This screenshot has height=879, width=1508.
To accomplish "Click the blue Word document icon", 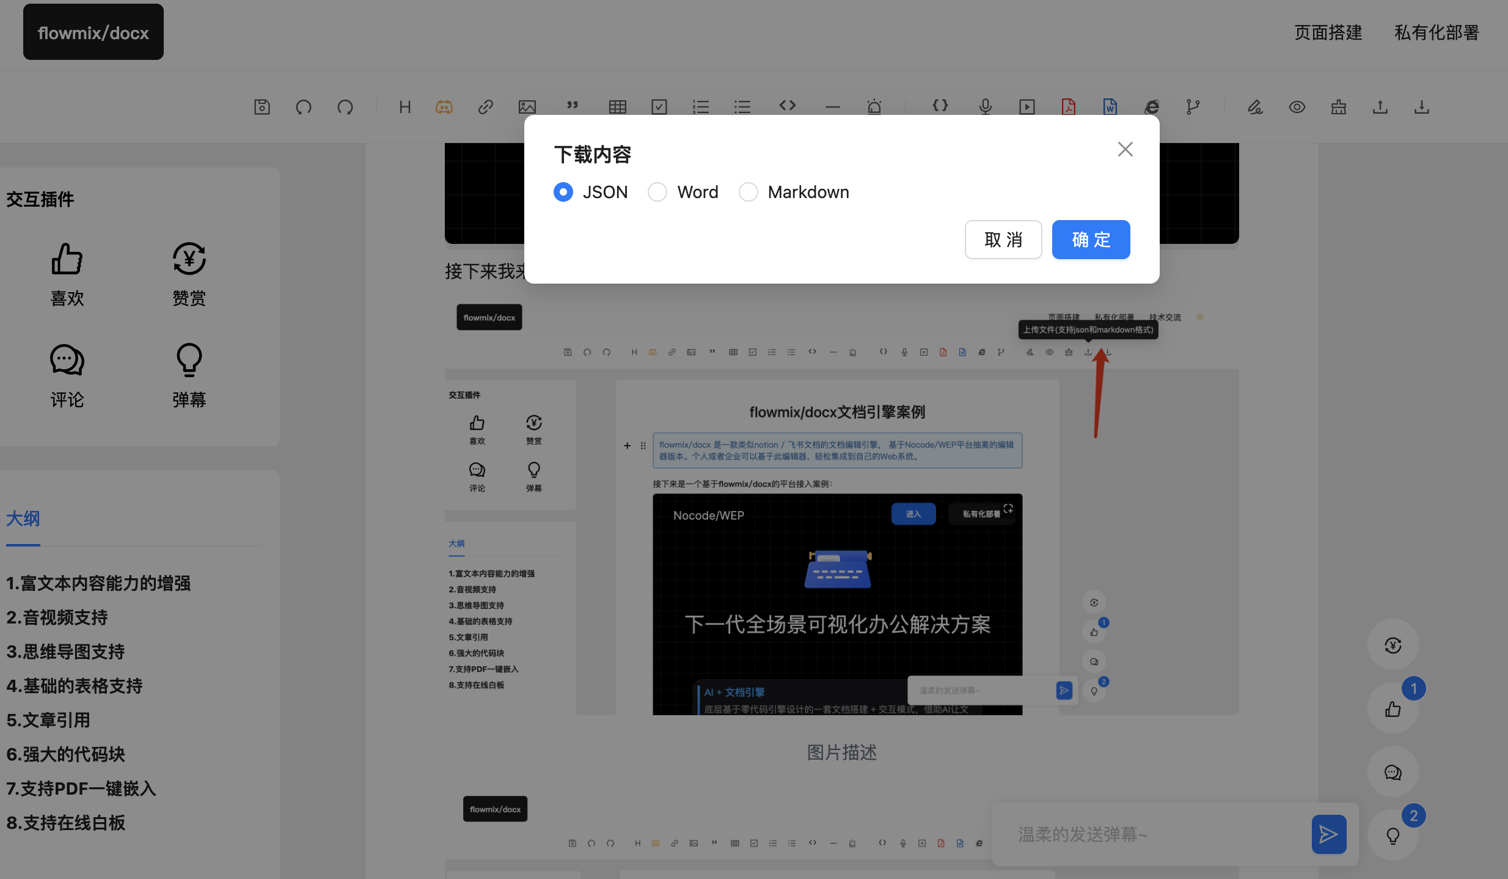I will (x=1110, y=107).
